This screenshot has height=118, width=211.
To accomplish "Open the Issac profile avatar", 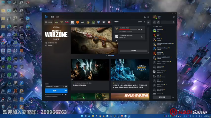I will (155, 17).
